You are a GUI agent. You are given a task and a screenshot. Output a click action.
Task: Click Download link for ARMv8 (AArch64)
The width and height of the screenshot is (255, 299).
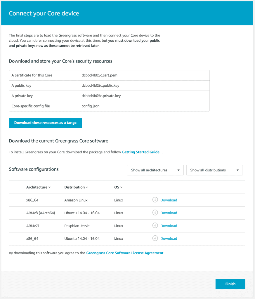(x=169, y=213)
